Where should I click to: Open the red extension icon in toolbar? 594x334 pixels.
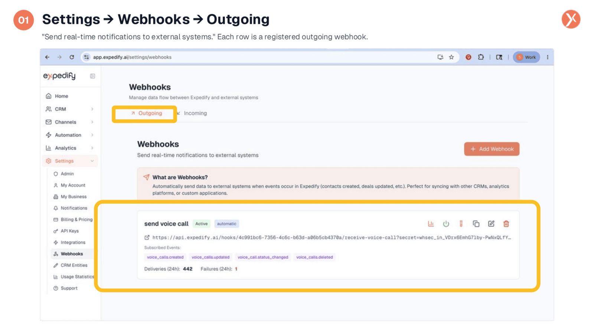(469, 57)
